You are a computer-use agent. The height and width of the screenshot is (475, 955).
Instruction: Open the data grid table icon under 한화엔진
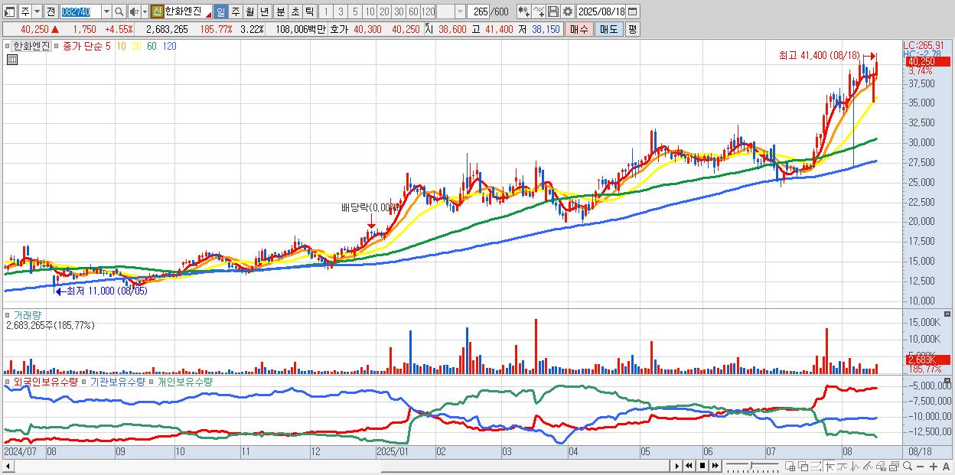(x=12, y=60)
